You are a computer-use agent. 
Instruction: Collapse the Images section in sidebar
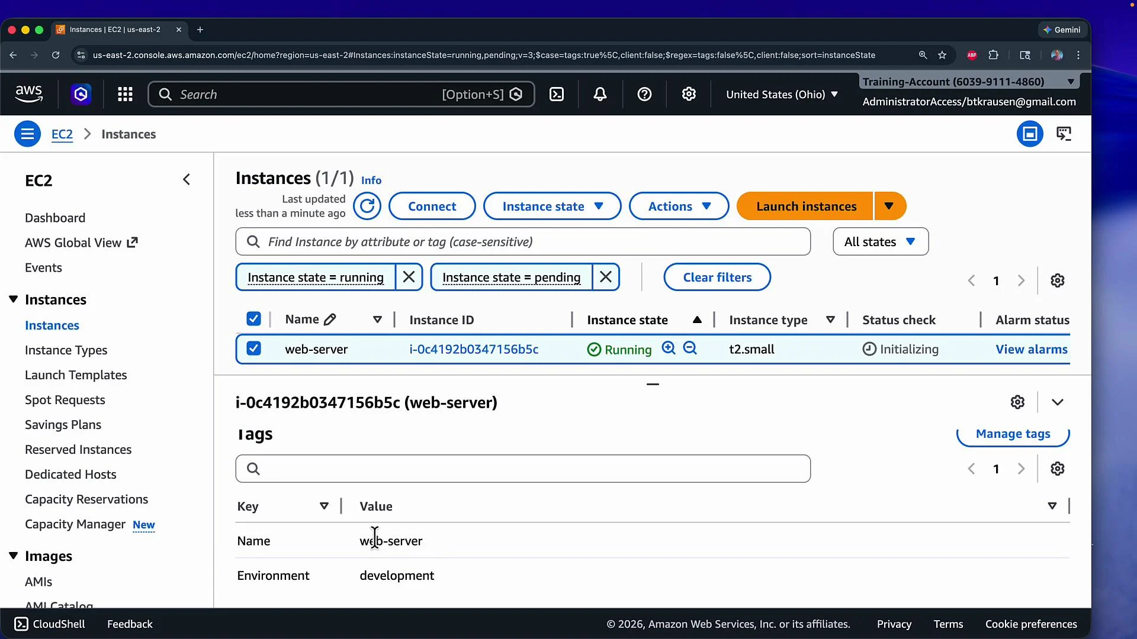[x=14, y=556]
